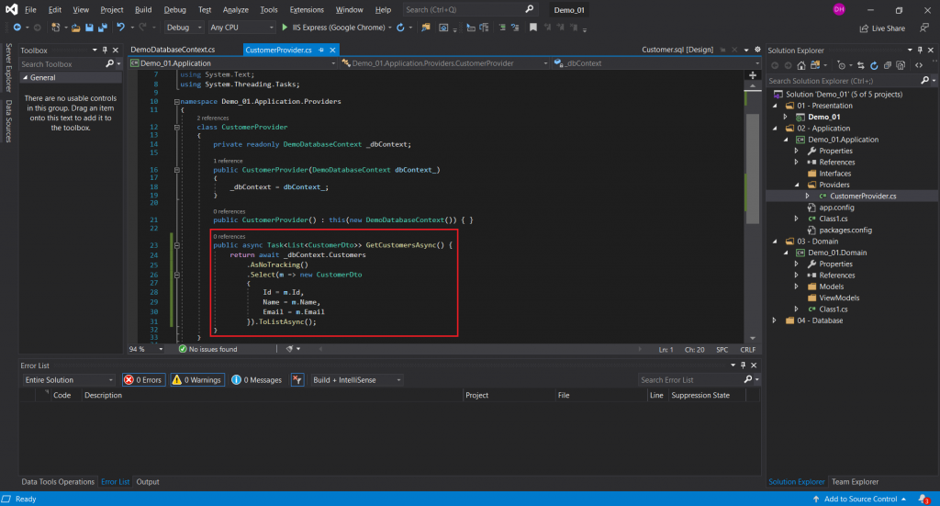Click the Home icon in Solution Explorer

[x=803, y=65]
